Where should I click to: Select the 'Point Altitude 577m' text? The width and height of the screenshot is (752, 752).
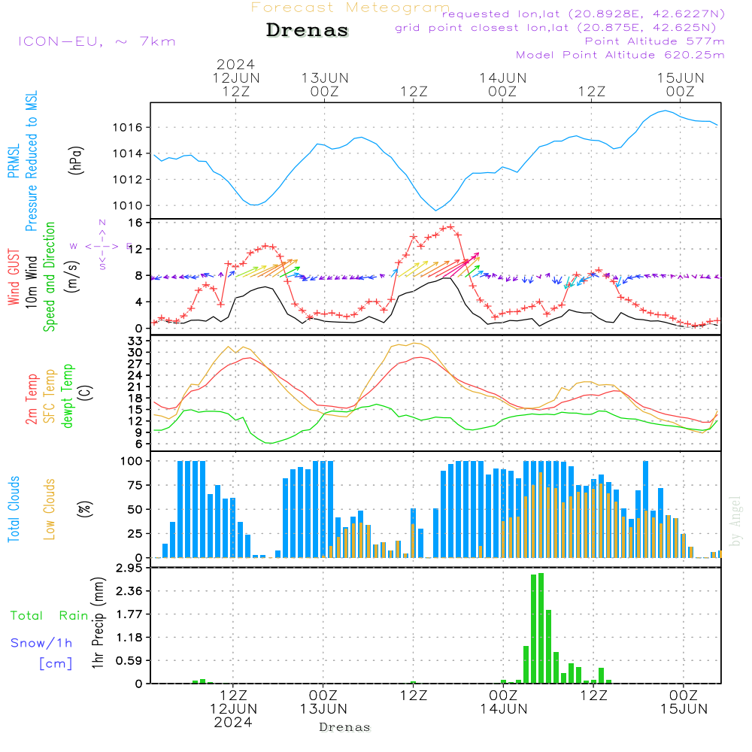click(x=654, y=41)
